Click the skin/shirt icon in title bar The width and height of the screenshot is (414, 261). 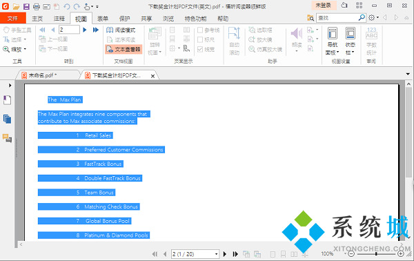[344, 5]
